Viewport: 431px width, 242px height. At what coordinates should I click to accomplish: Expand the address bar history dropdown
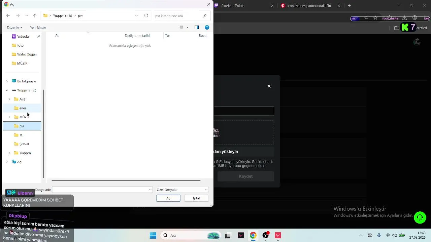pos(136,15)
